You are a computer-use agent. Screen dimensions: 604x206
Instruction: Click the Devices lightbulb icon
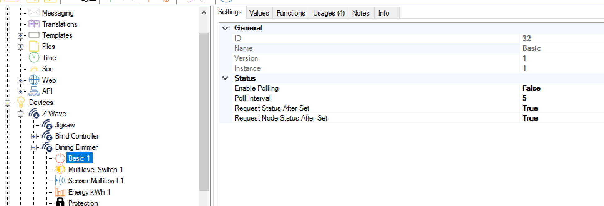pyautogui.click(x=21, y=102)
